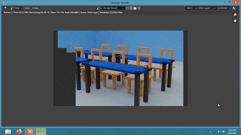Image resolution: width=241 pixels, height=135 pixels.
Task: Open the editor type selector dropdown
Action: click(6, 8)
